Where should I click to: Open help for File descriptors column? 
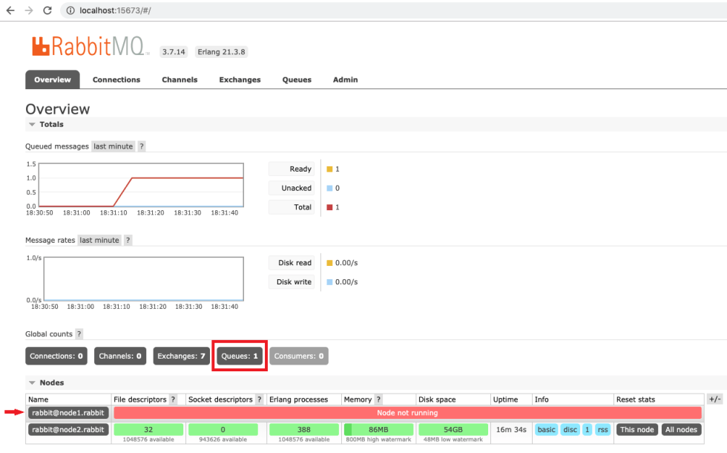[173, 400]
